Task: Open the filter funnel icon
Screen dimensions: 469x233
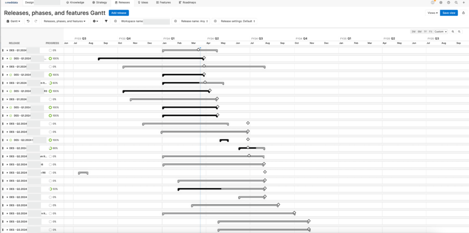Action: click(106, 21)
